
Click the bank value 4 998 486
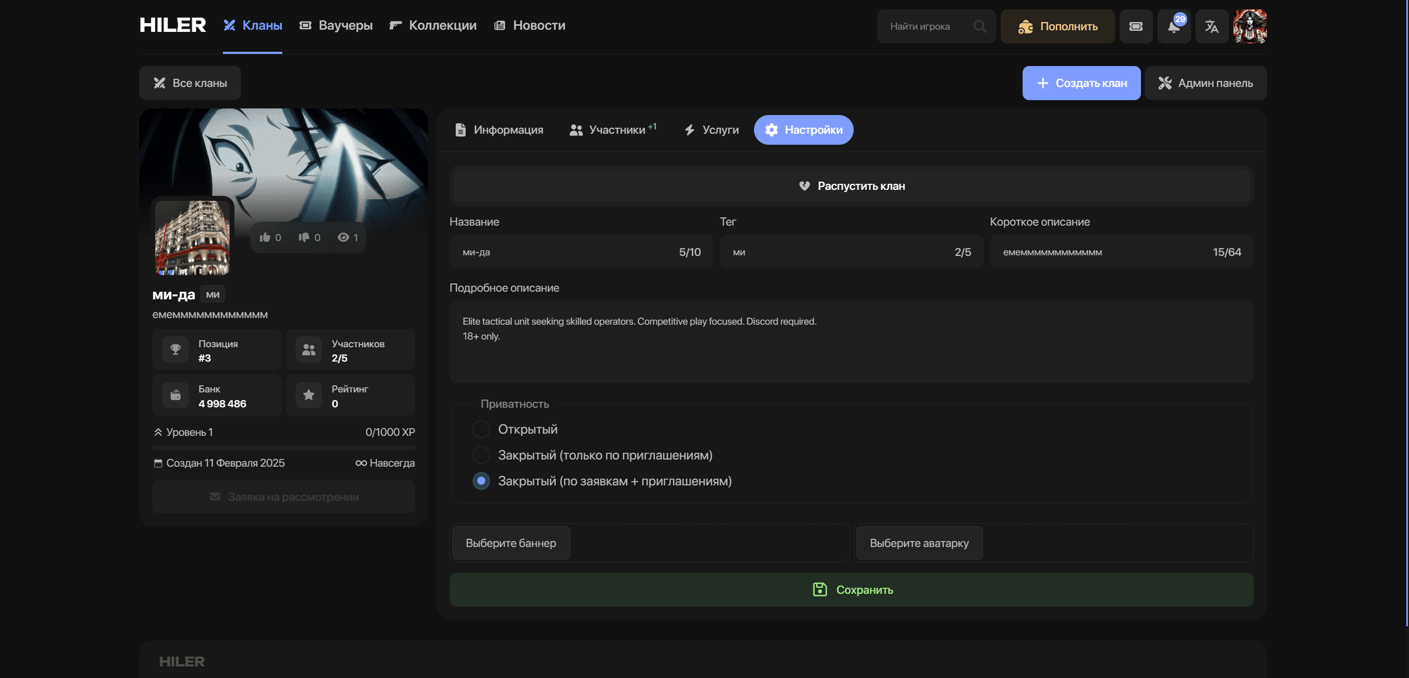pyautogui.click(x=222, y=404)
